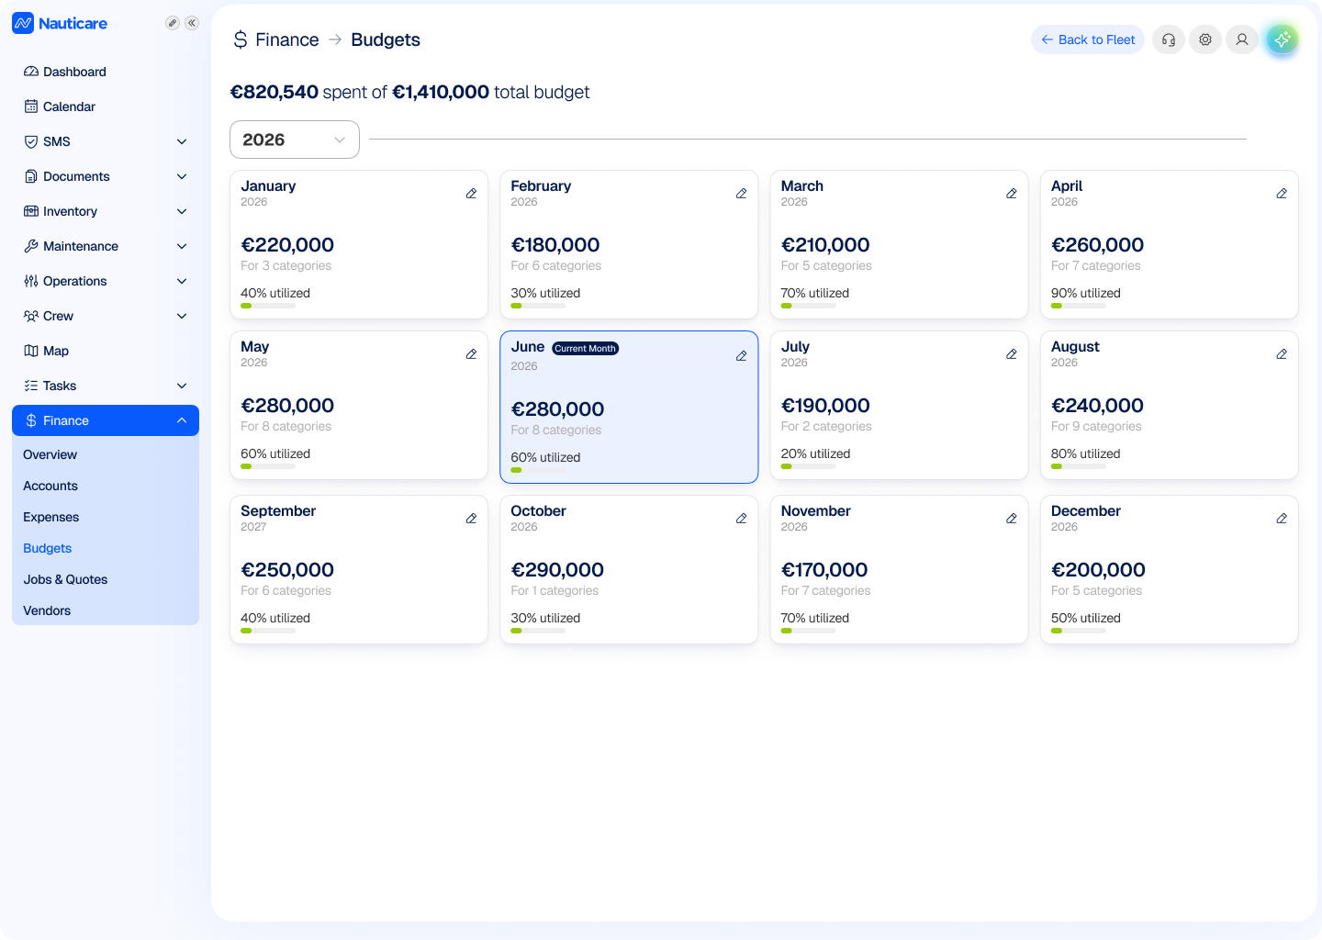Open the 2026 year dropdown
The width and height of the screenshot is (1322, 940).
(x=295, y=140)
